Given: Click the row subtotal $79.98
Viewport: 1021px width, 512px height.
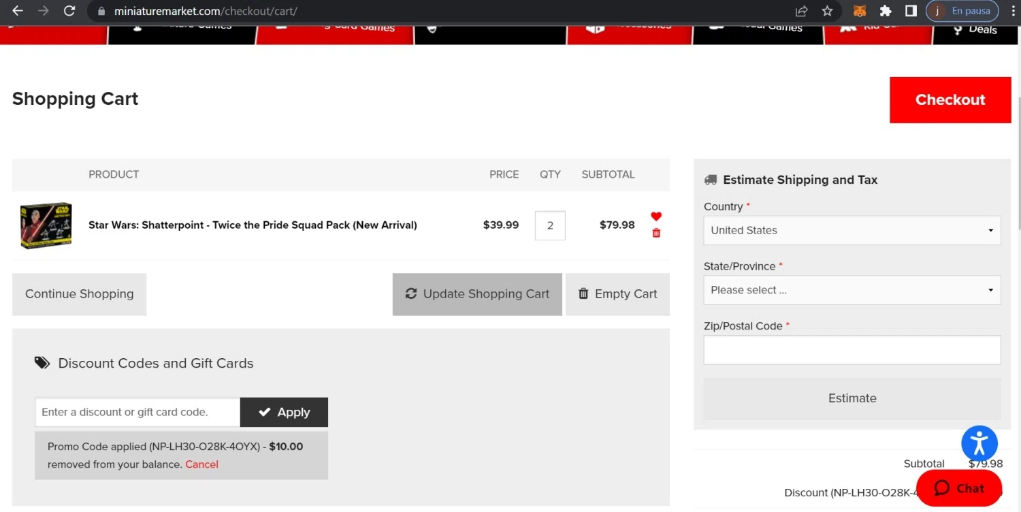Looking at the screenshot, I should (x=617, y=225).
